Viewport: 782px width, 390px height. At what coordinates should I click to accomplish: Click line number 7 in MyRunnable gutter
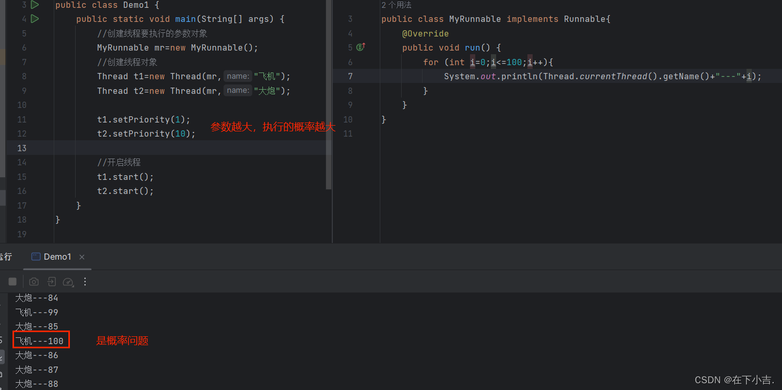point(350,76)
